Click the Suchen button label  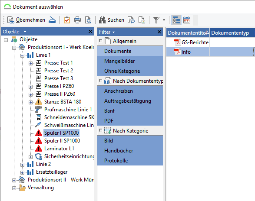[x=116, y=20]
